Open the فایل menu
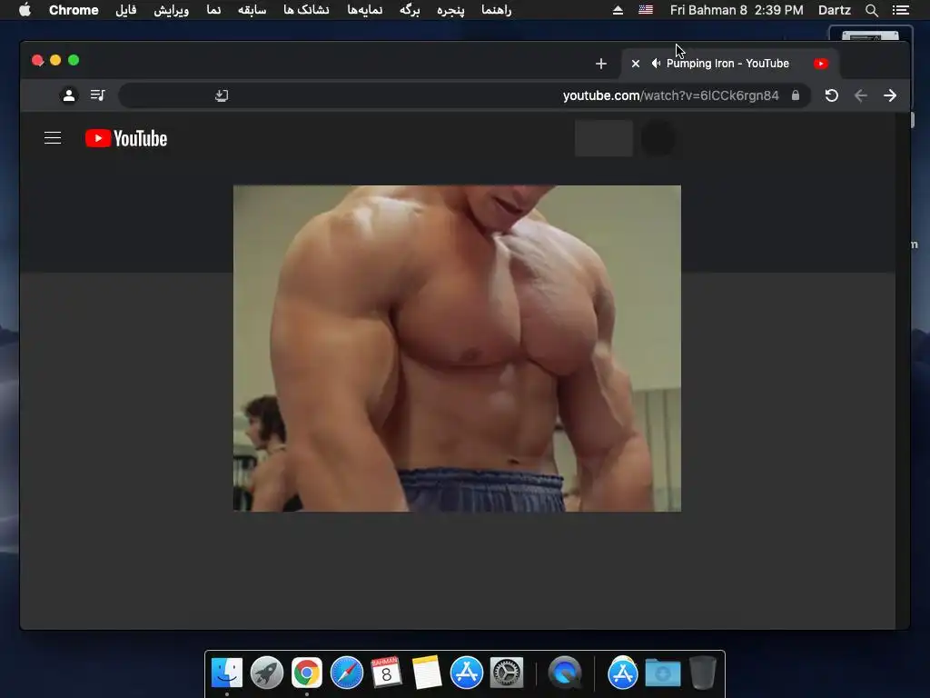 [125, 10]
